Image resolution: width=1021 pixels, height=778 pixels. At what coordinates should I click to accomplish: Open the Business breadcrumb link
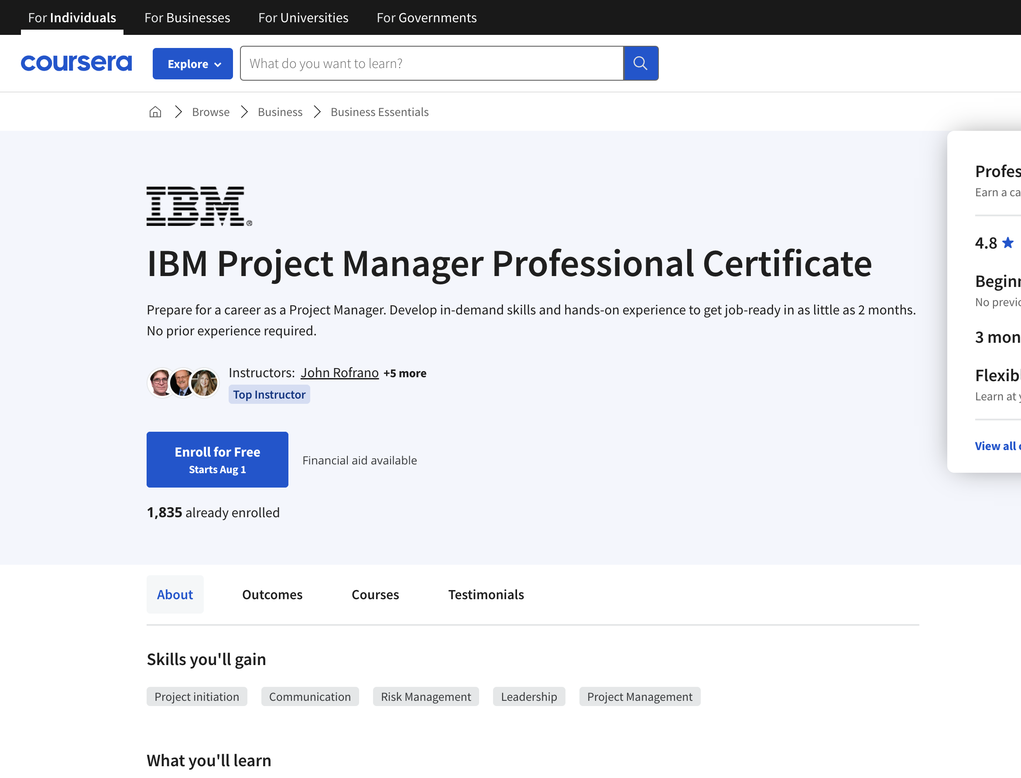coord(280,112)
